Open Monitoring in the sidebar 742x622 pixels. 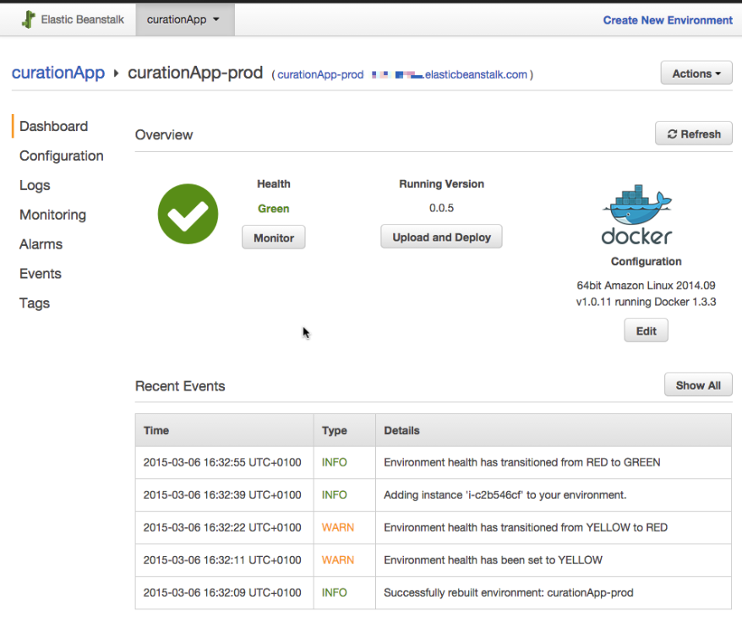click(52, 216)
